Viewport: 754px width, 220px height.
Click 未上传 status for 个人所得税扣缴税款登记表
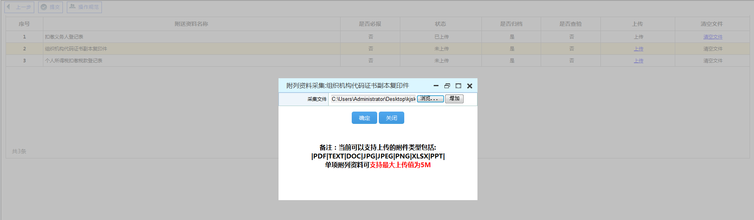tap(441, 61)
